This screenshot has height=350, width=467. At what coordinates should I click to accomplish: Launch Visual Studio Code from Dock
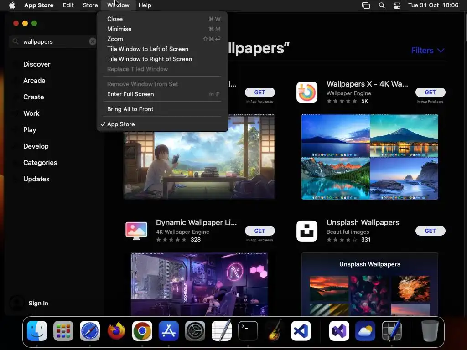(x=301, y=331)
